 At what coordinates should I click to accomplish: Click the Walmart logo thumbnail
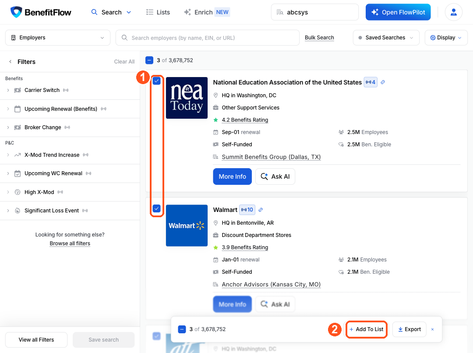tap(187, 226)
